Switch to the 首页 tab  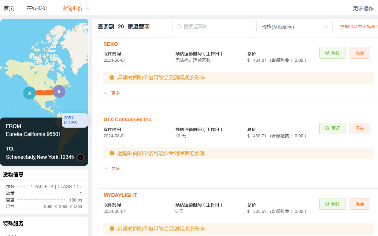[9, 8]
